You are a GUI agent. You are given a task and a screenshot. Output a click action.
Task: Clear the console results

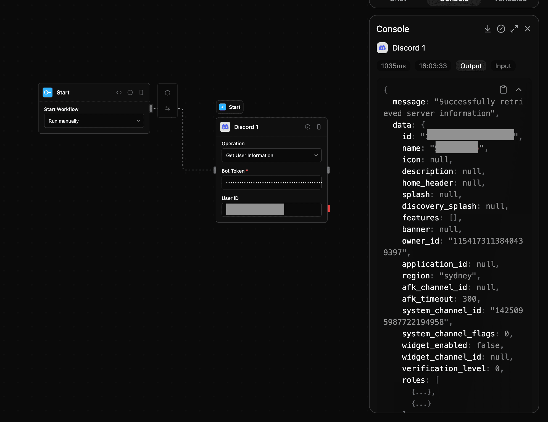pos(501,29)
